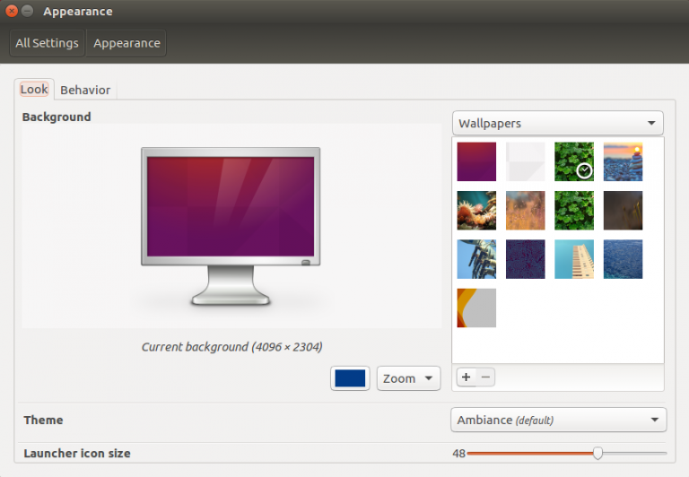Click the plus button to add a wallpaper
The width and height of the screenshot is (689, 477).
(x=466, y=377)
